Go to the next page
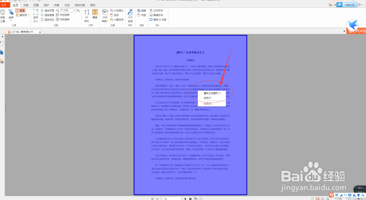 pos(186,199)
